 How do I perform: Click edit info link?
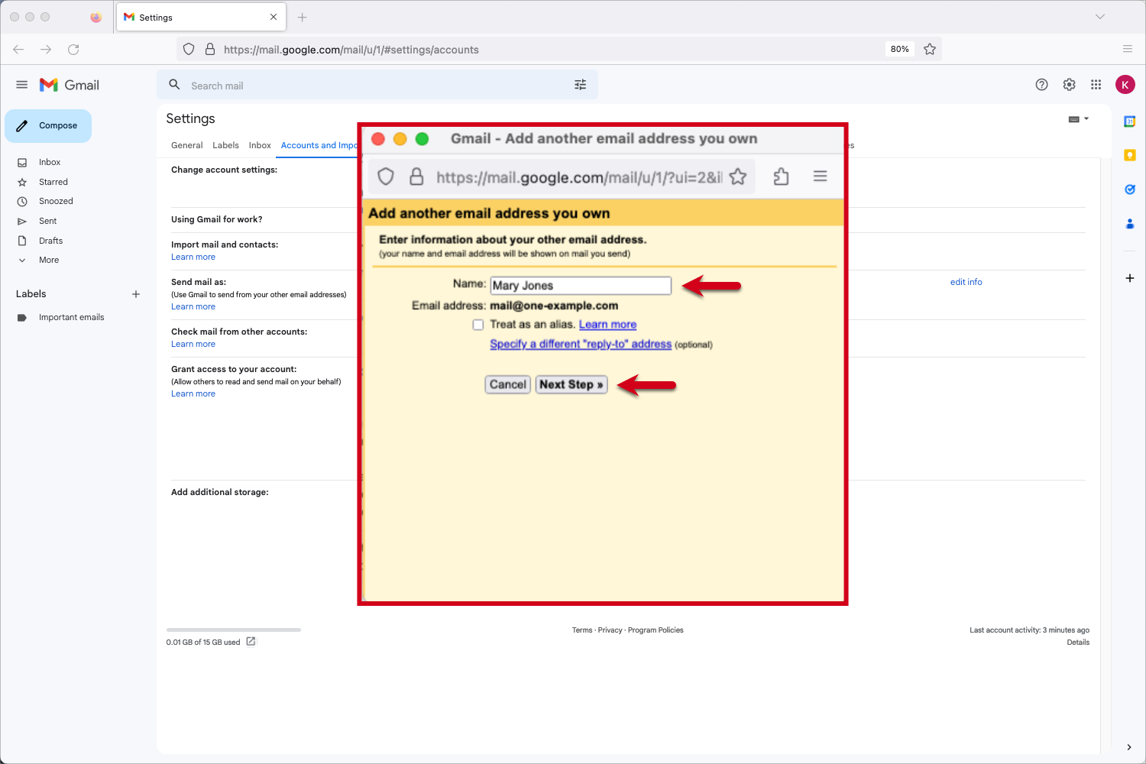click(966, 282)
